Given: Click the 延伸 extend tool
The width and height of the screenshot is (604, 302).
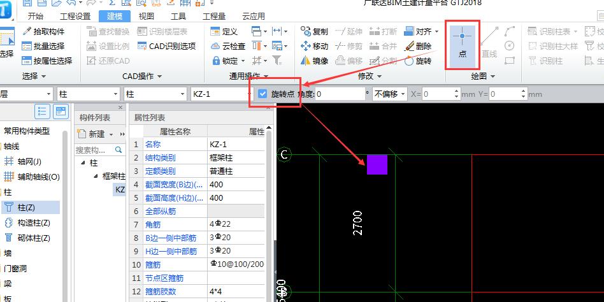Looking at the screenshot, I should (x=349, y=32).
